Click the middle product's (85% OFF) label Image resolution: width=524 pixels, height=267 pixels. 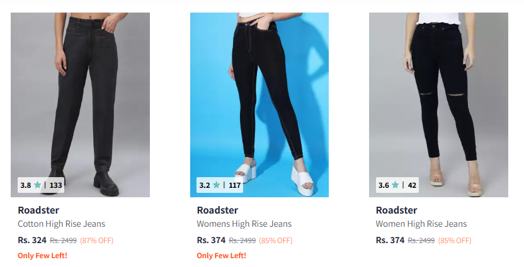[x=276, y=241]
